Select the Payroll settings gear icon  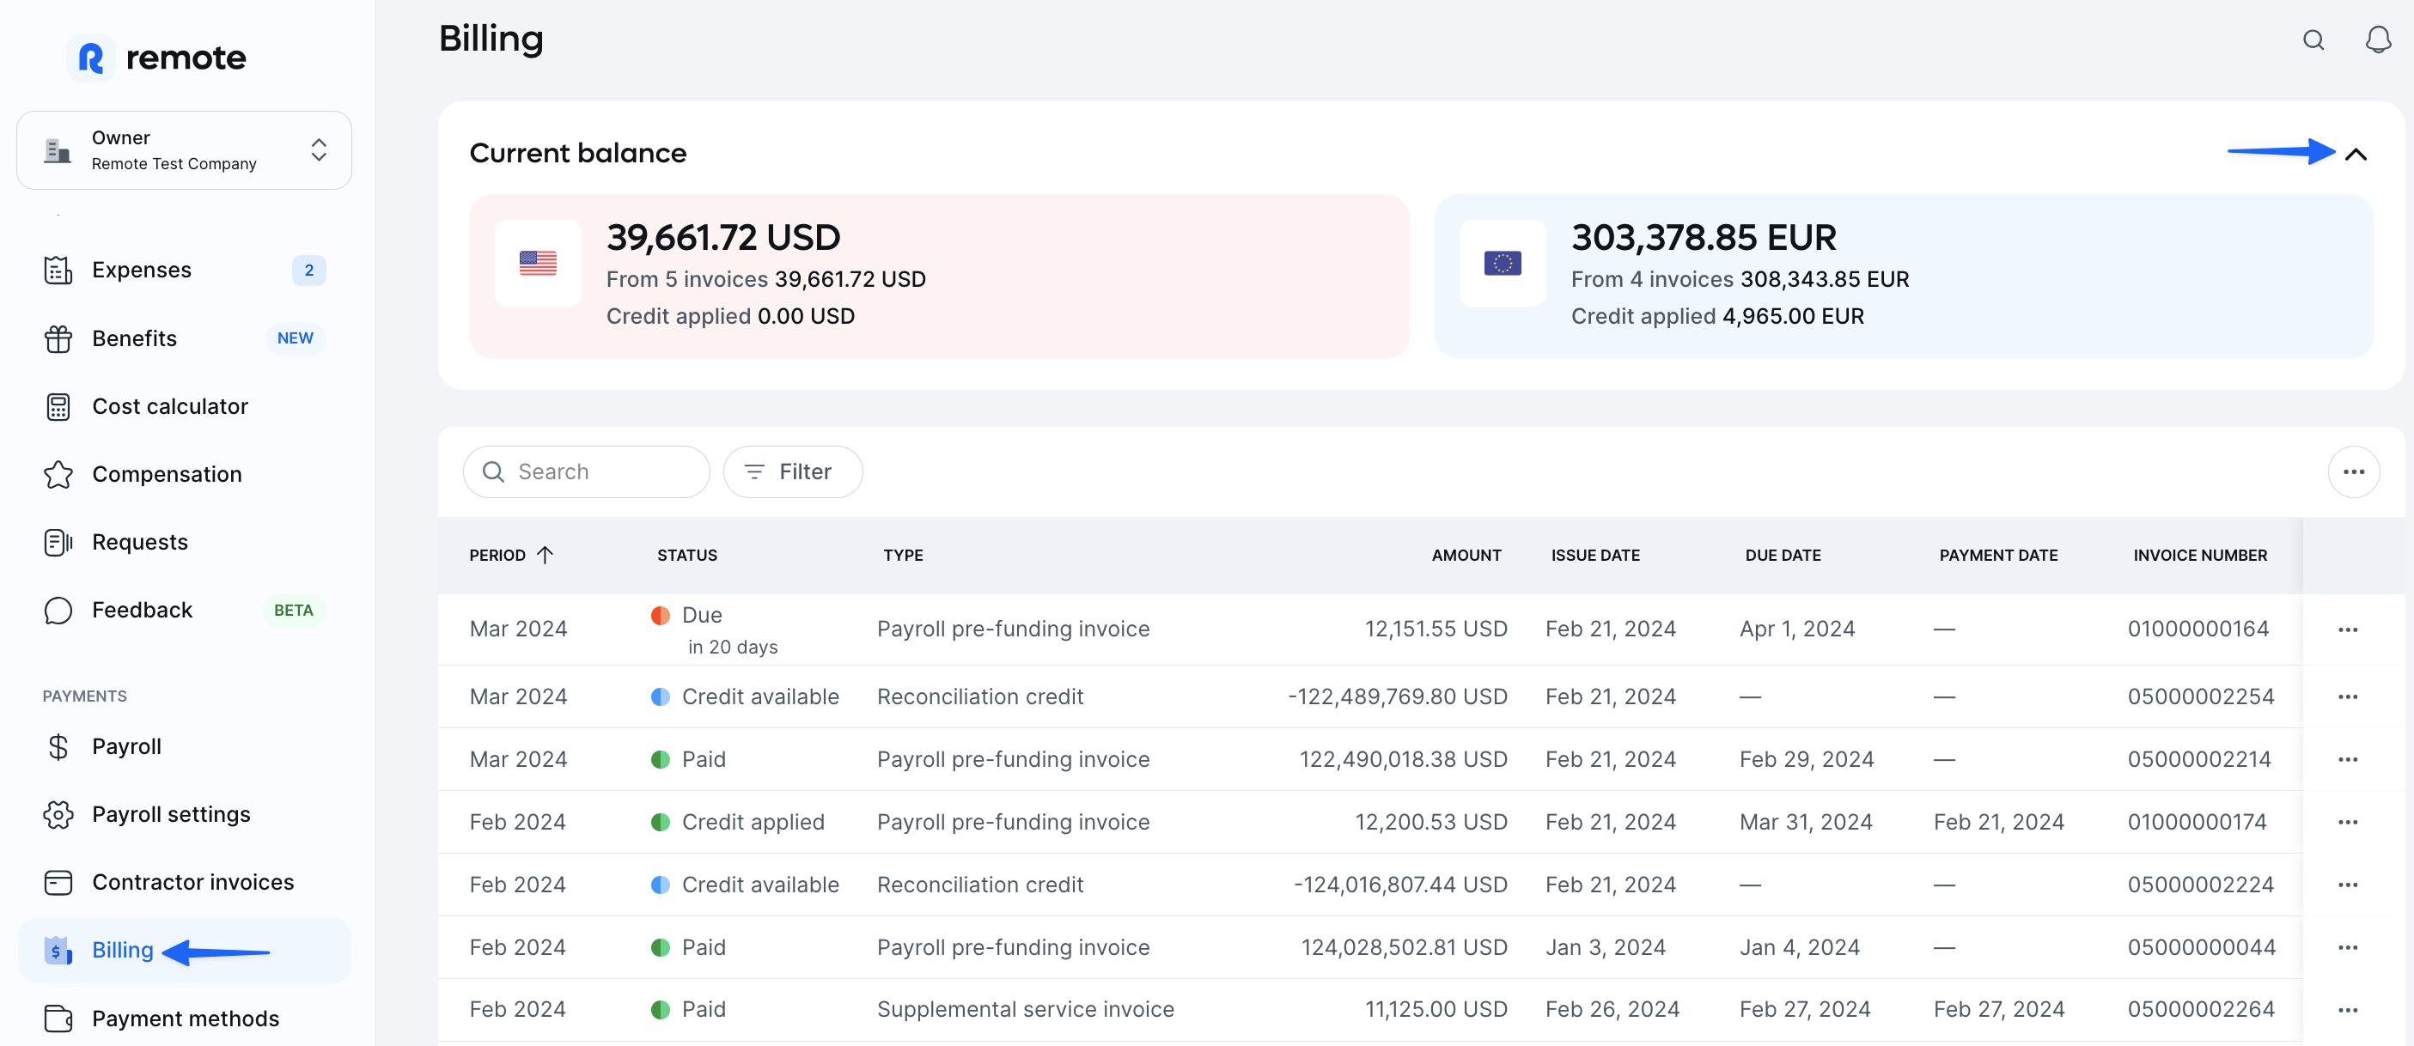point(58,814)
